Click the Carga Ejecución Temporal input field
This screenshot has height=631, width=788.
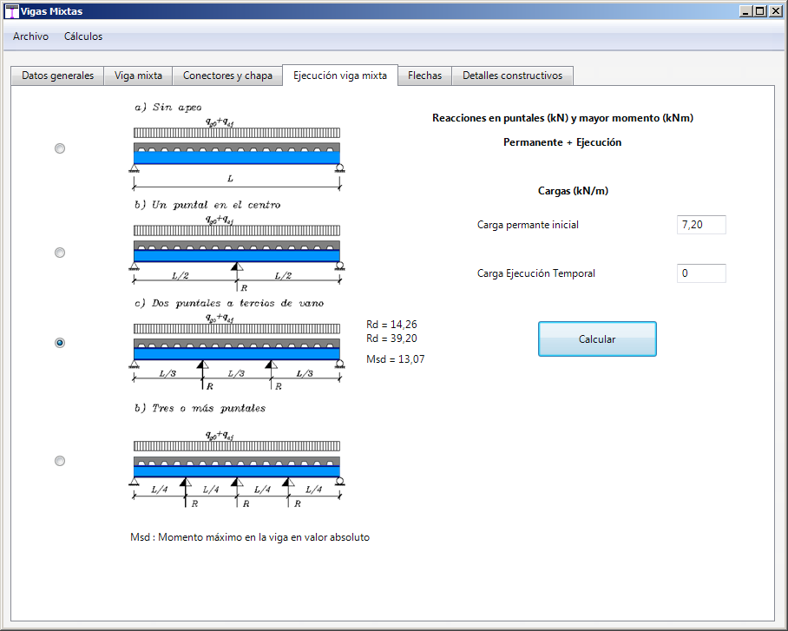[x=701, y=273]
